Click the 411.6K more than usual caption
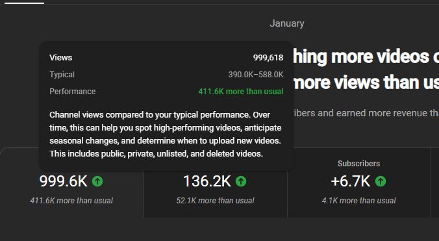Screen dimensions: 439x241 71,201
